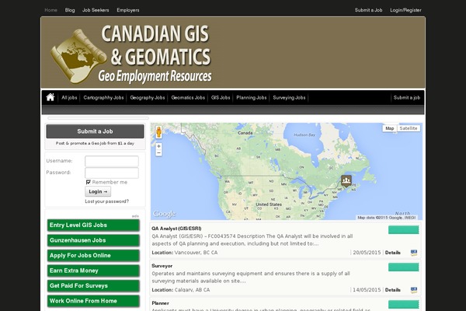Open the Job Seekers menu item
The image size is (466, 311).
point(96,10)
